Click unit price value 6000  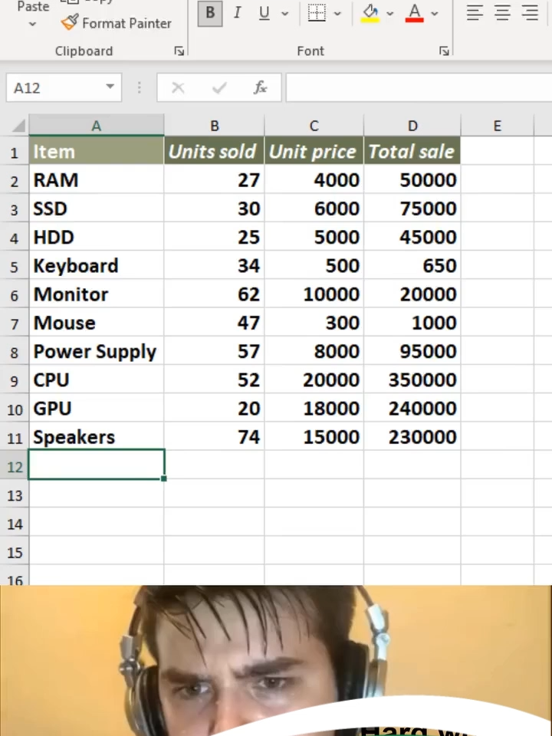(314, 209)
